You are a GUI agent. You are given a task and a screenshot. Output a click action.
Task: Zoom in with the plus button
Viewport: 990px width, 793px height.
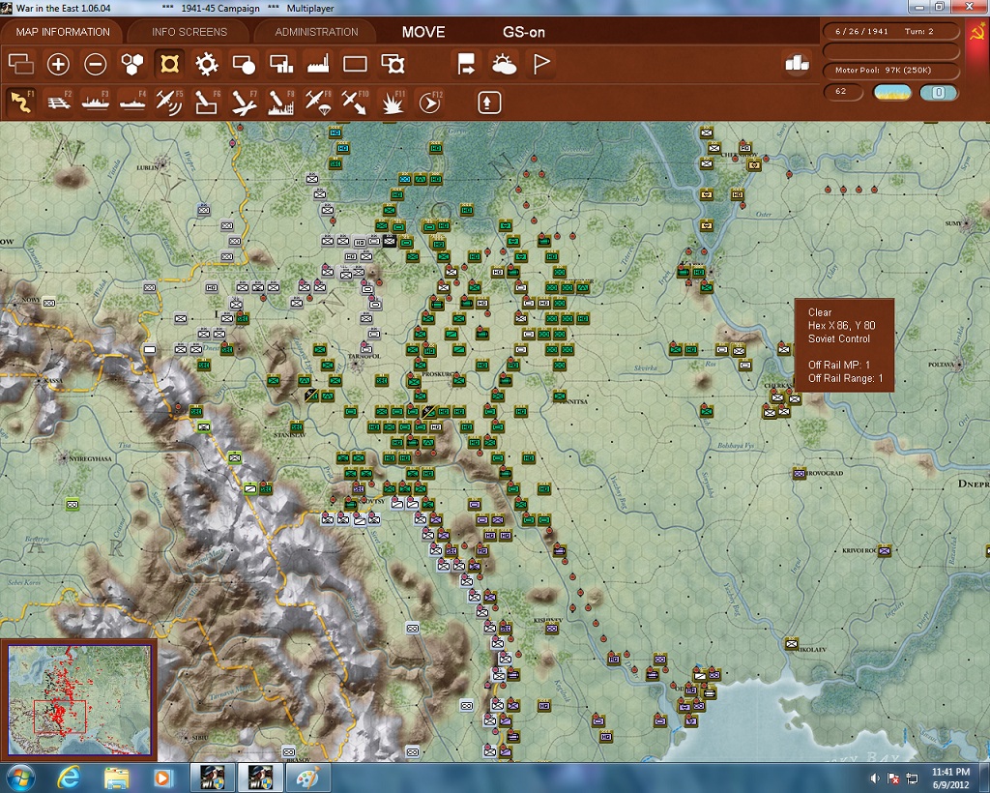[58, 64]
